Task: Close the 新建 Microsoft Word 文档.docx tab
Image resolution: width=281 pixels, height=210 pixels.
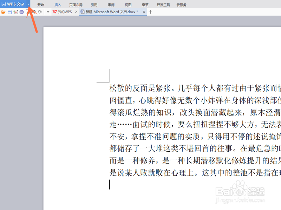Action: pos(144,12)
